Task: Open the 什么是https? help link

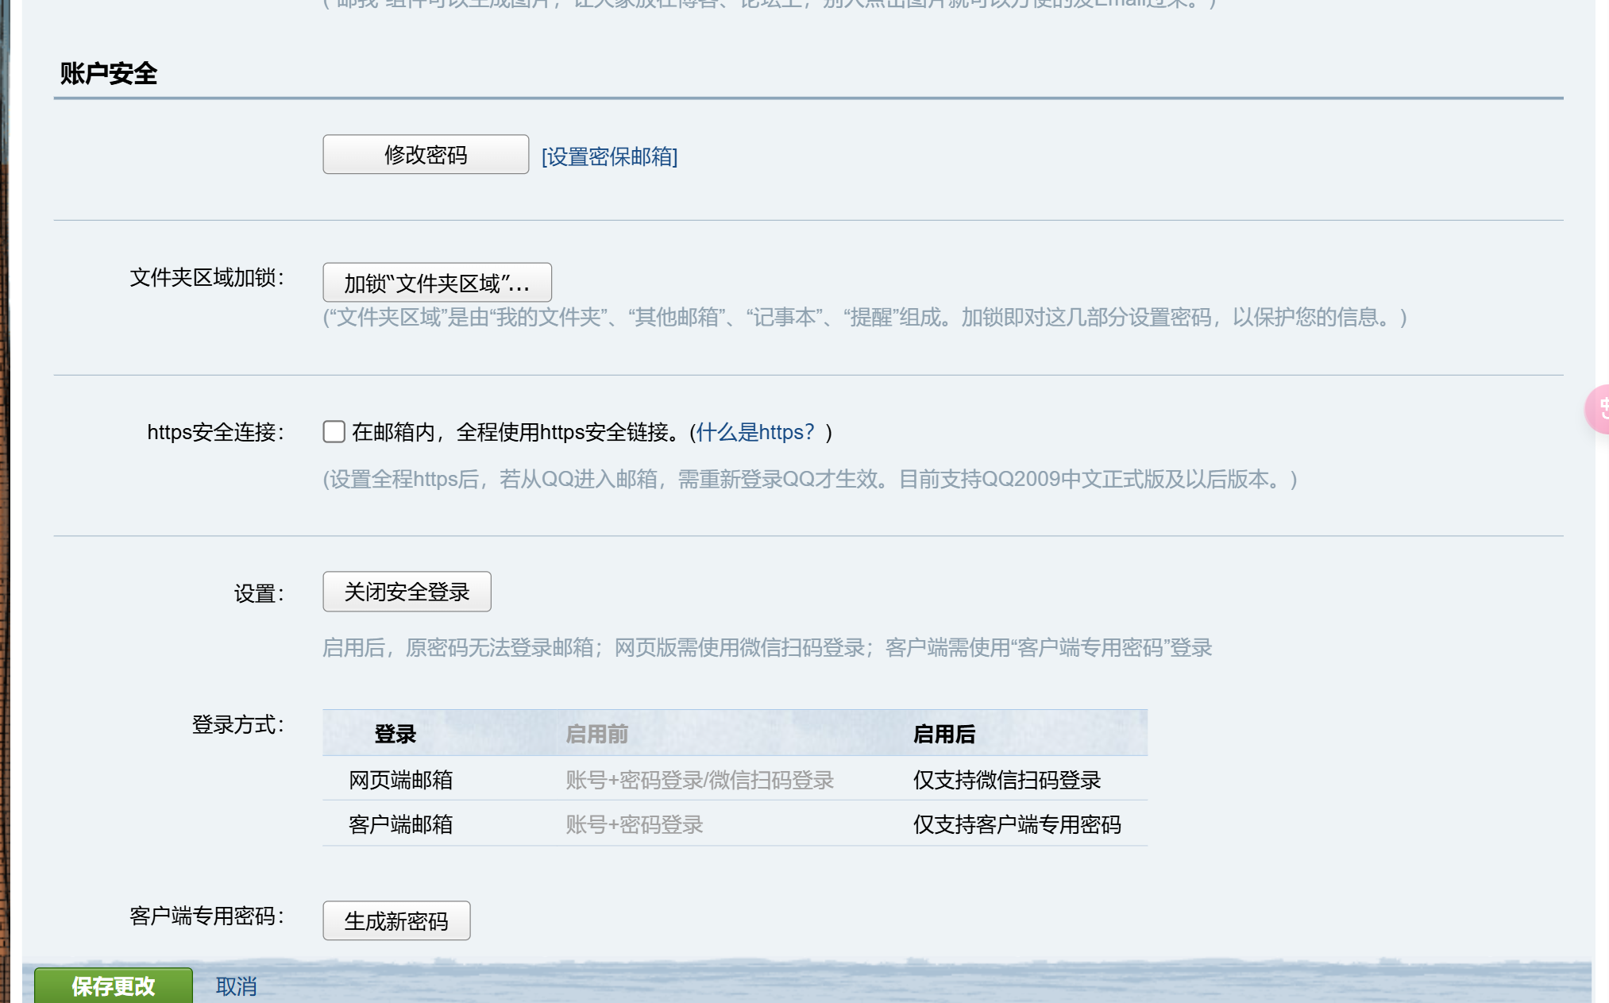Action: point(755,432)
